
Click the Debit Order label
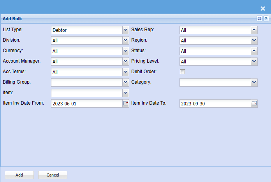(x=144, y=72)
